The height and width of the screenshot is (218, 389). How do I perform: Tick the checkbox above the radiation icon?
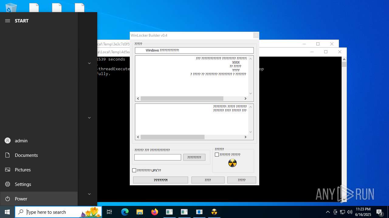click(217, 155)
